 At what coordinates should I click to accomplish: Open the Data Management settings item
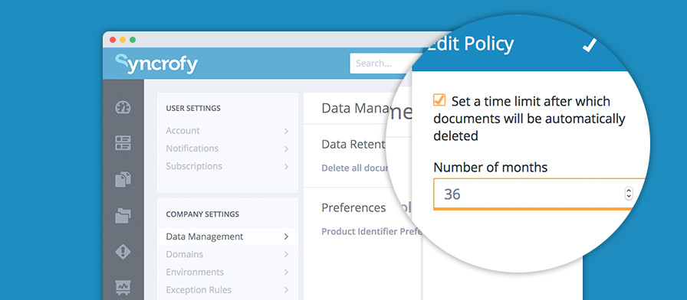[228, 236]
